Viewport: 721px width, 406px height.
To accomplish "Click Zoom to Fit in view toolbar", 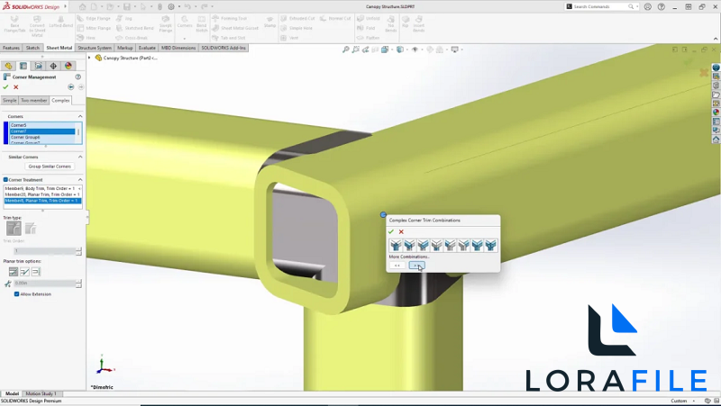I will (346, 50).
